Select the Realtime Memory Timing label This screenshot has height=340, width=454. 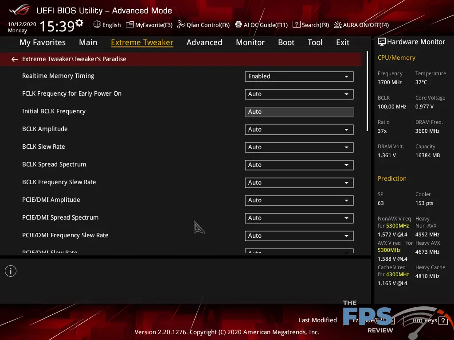(58, 76)
